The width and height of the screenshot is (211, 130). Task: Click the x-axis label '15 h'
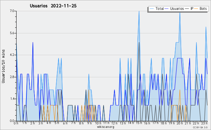tap(139, 123)
